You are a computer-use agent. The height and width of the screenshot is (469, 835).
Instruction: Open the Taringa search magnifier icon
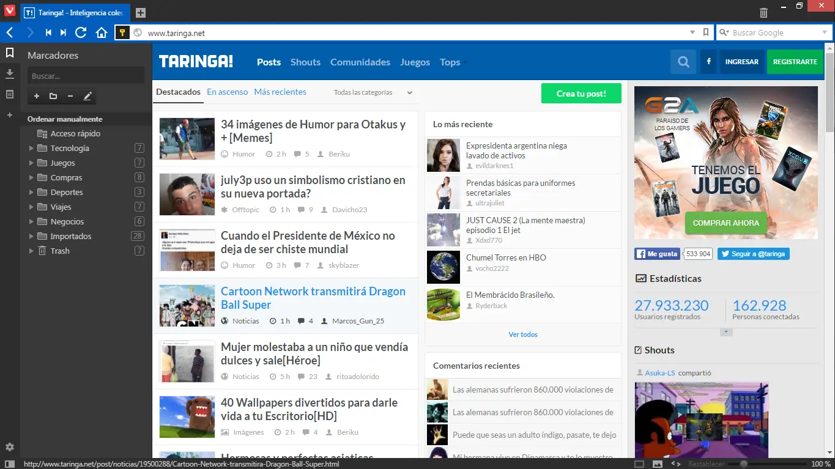tap(684, 62)
